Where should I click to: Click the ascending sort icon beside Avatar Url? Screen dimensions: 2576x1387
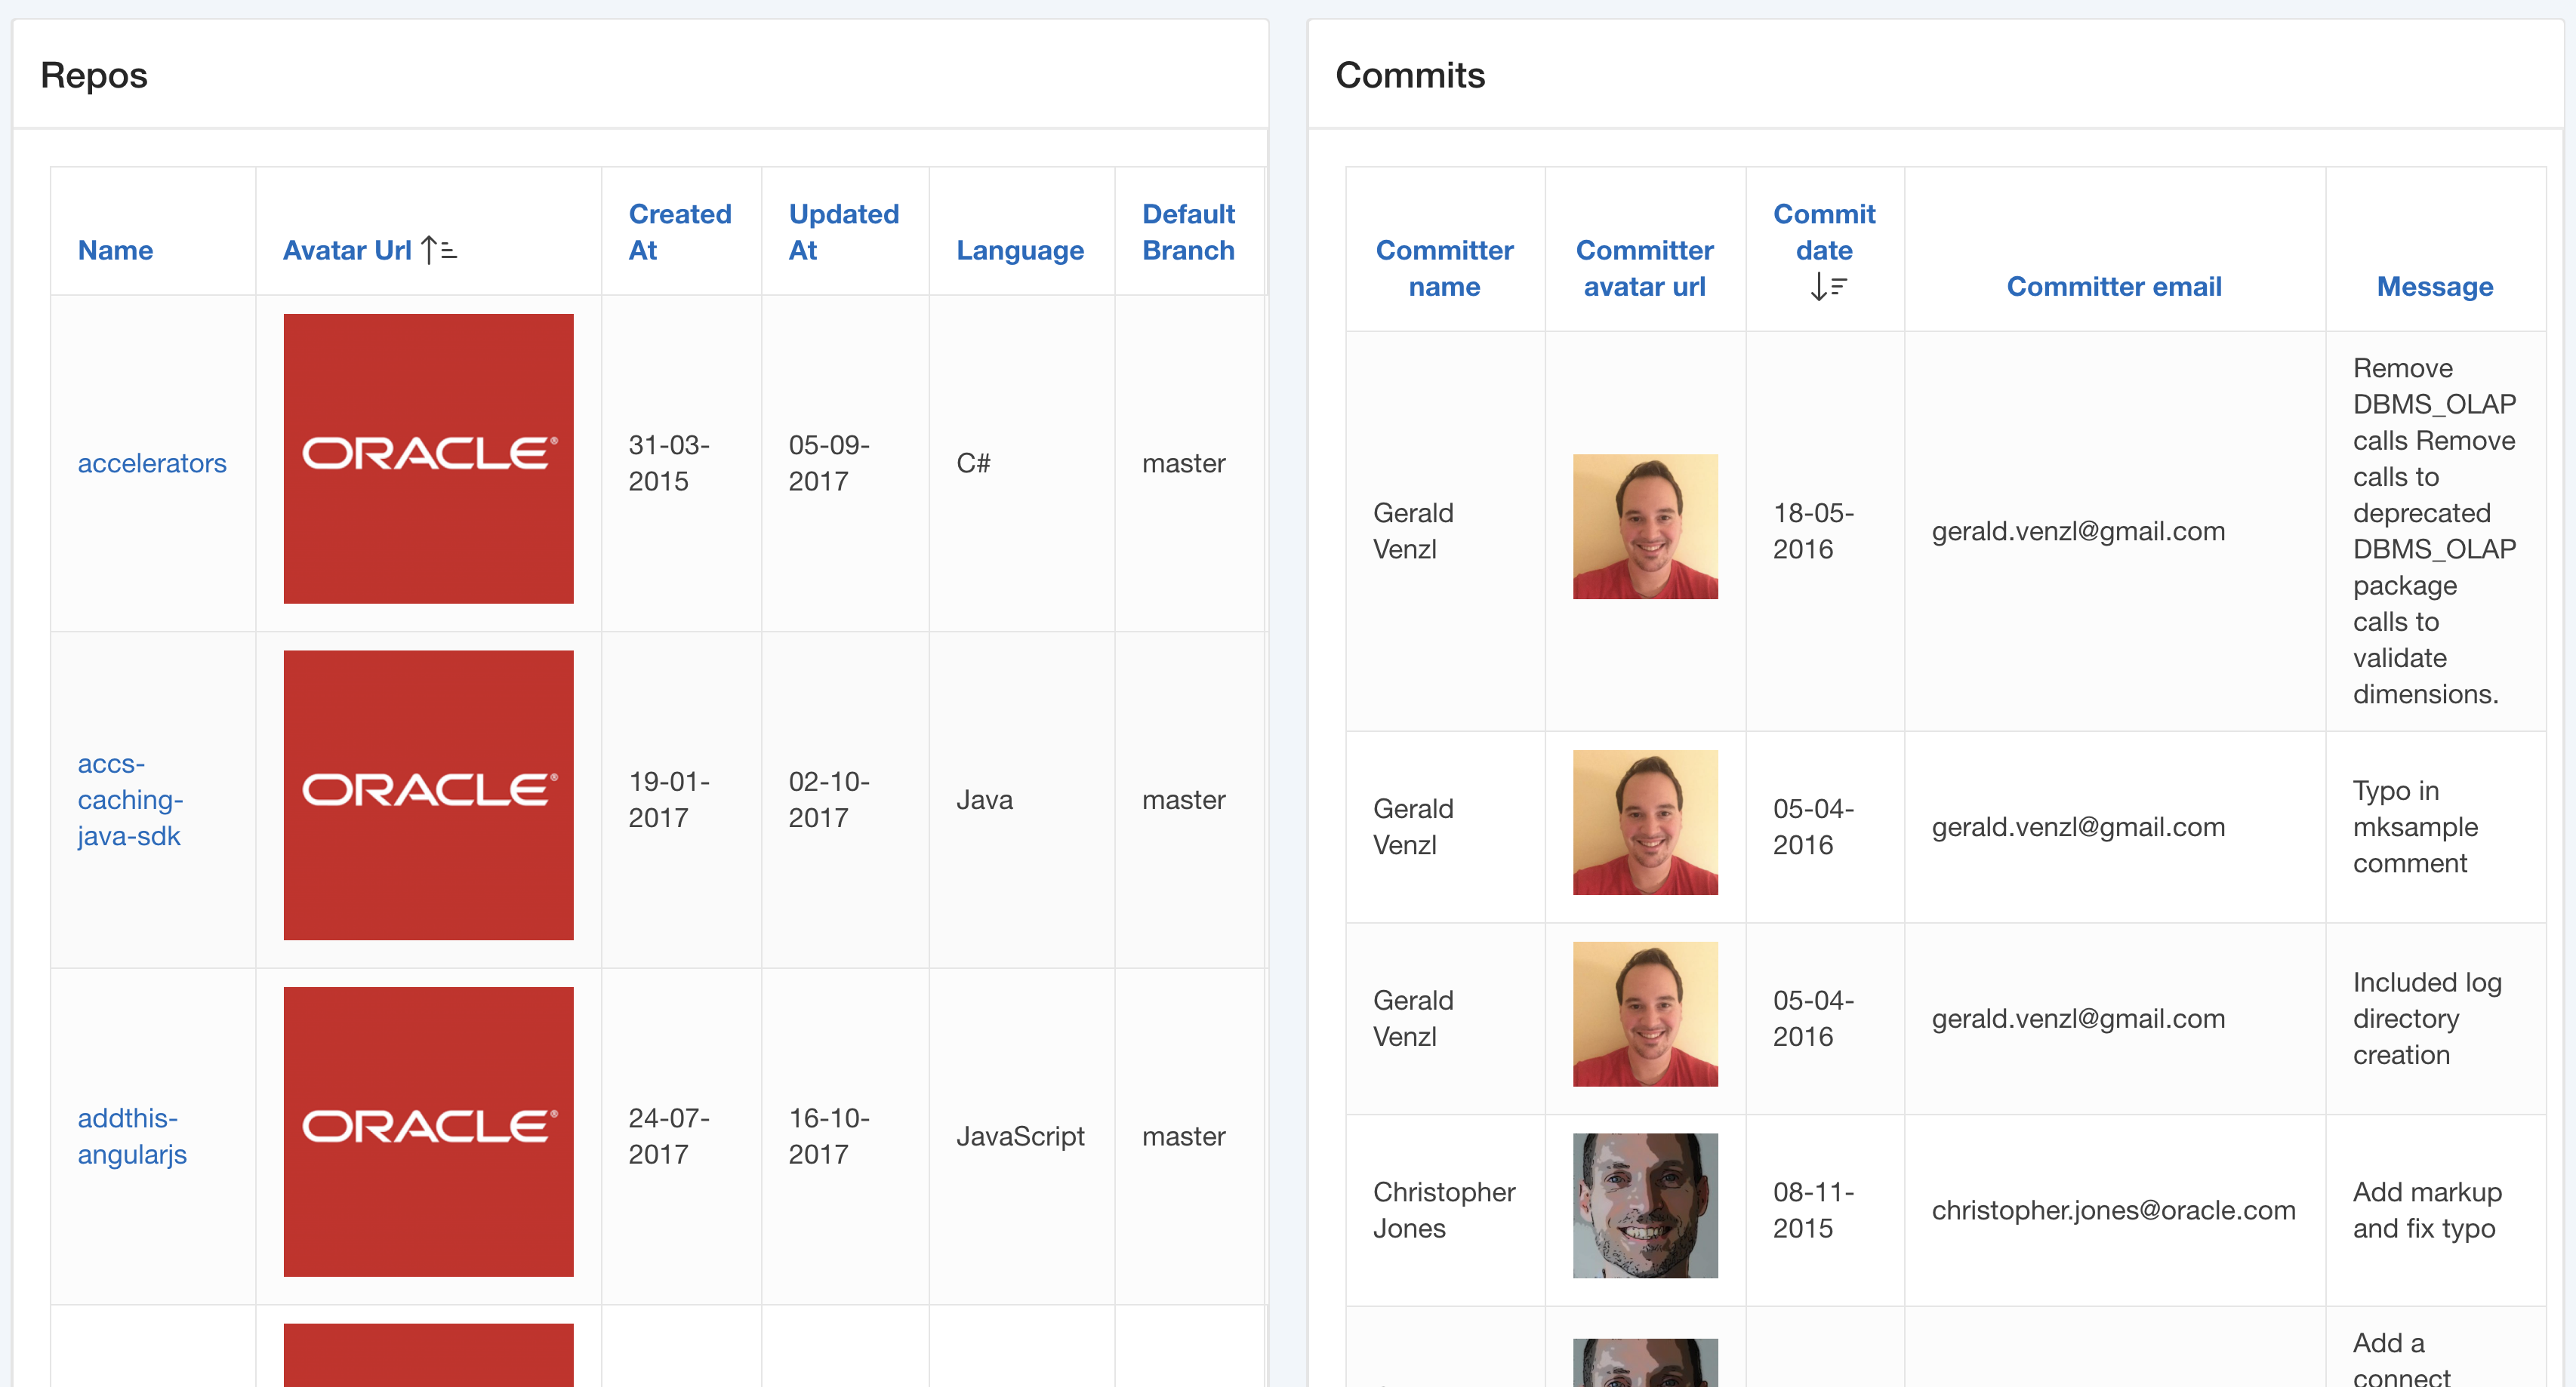(x=439, y=250)
